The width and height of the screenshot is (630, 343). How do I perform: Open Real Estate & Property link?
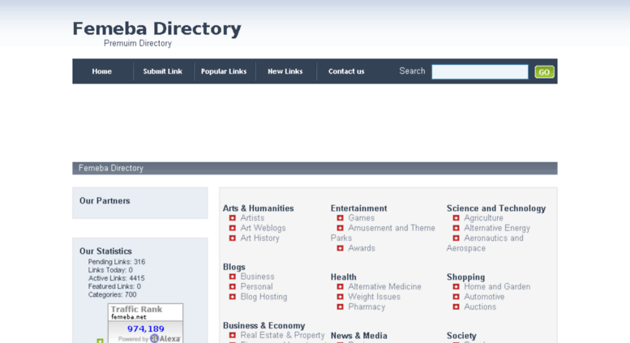click(282, 336)
